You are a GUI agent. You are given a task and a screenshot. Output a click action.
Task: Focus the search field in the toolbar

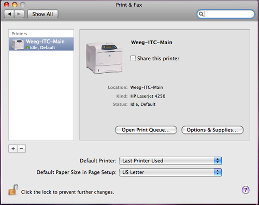point(226,14)
